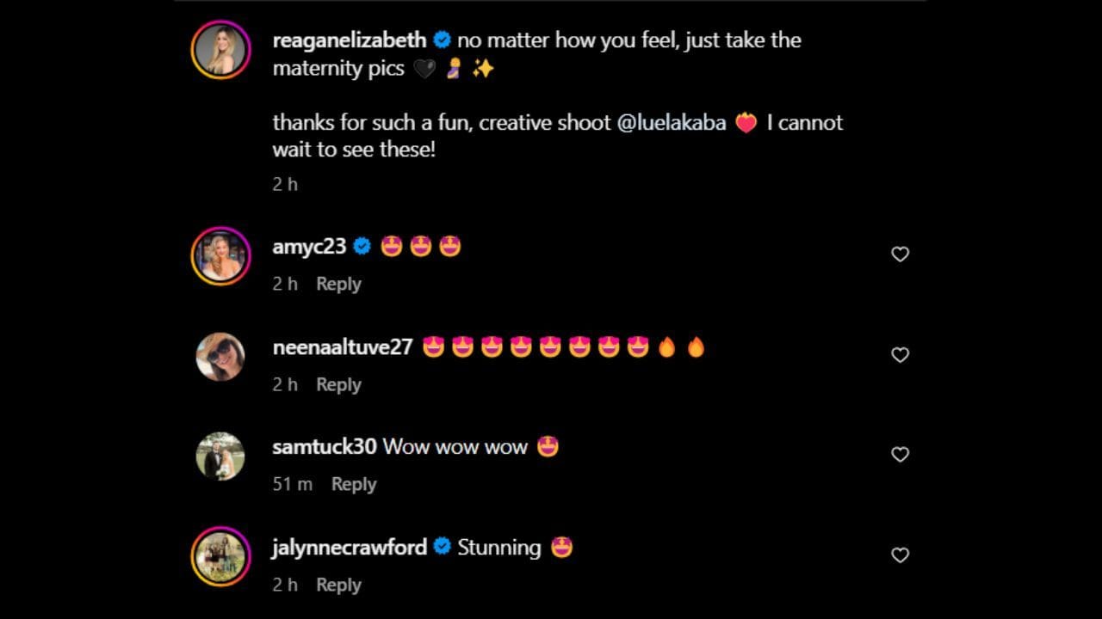Reply to amyc23's comment

pos(338,284)
